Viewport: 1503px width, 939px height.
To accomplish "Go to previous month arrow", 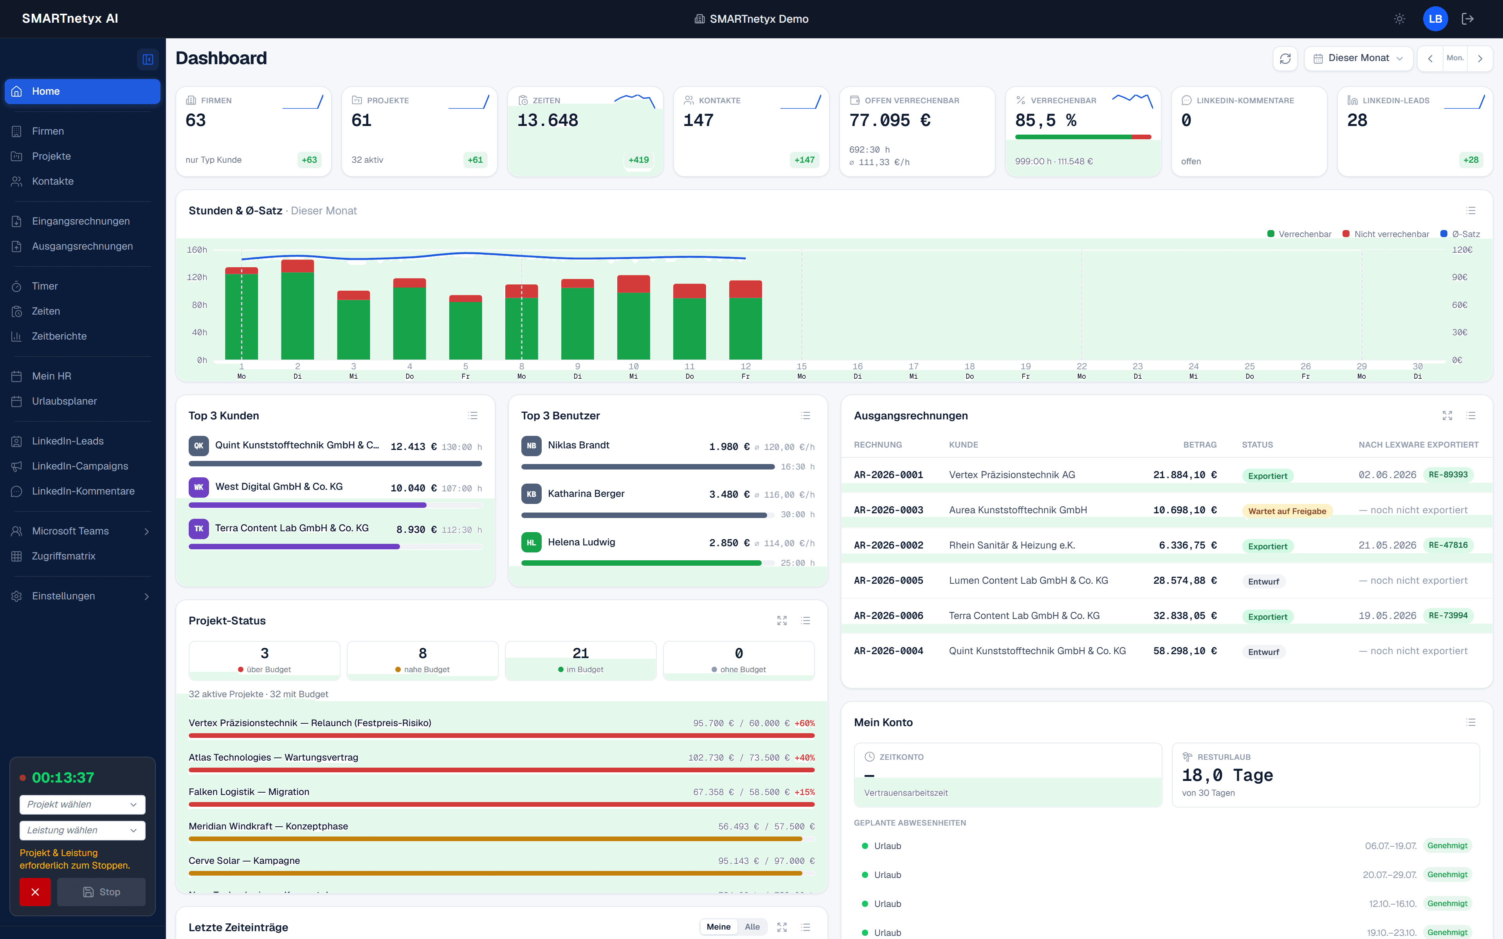I will coord(1430,58).
